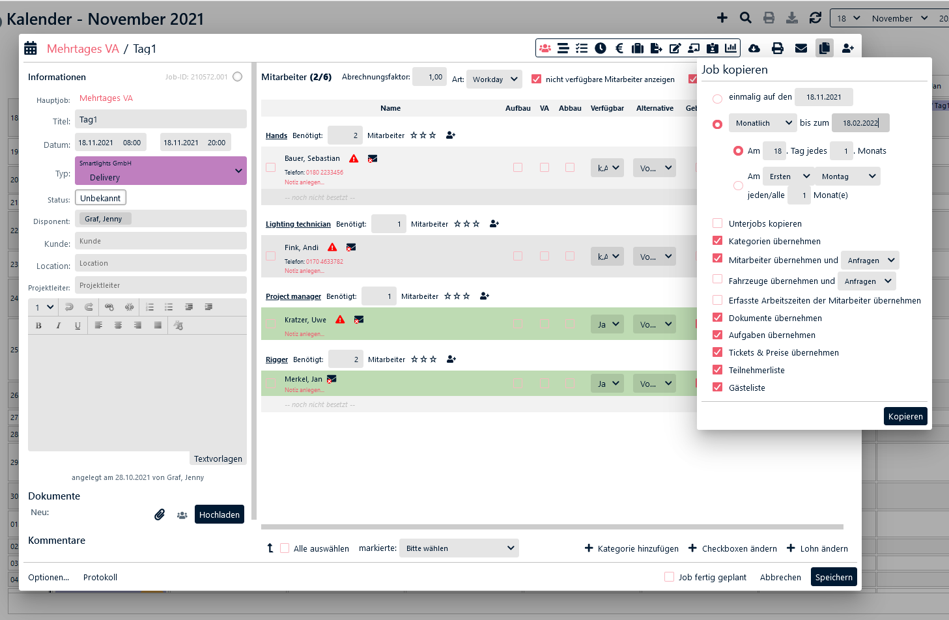Image resolution: width=949 pixels, height=620 pixels.
Task: Open the Euro pricing tab icon
Action: click(x=619, y=48)
